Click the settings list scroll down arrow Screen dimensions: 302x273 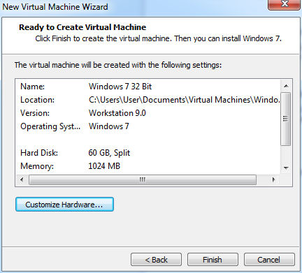(286, 168)
